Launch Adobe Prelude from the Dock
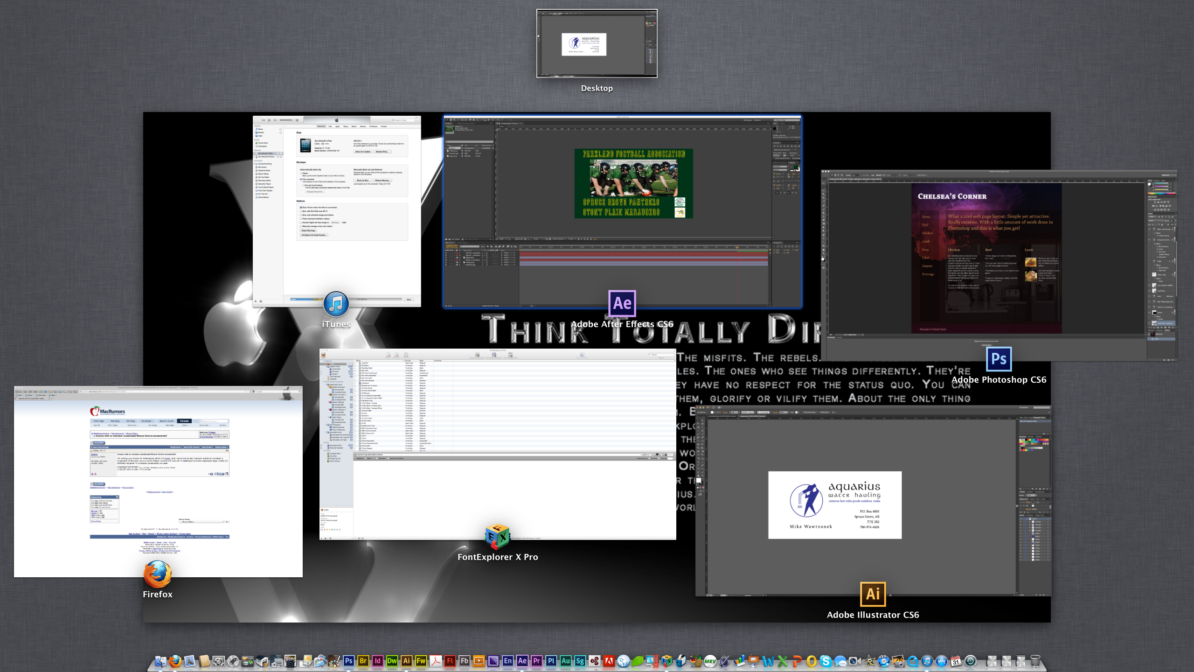Screen dimensions: 1194x672 (x=551, y=661)
